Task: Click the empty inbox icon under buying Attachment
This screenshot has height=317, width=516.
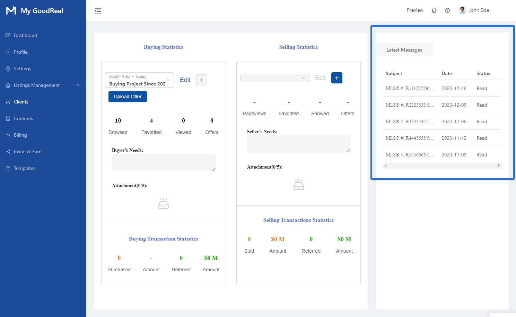Action: [x=164, y=203]
